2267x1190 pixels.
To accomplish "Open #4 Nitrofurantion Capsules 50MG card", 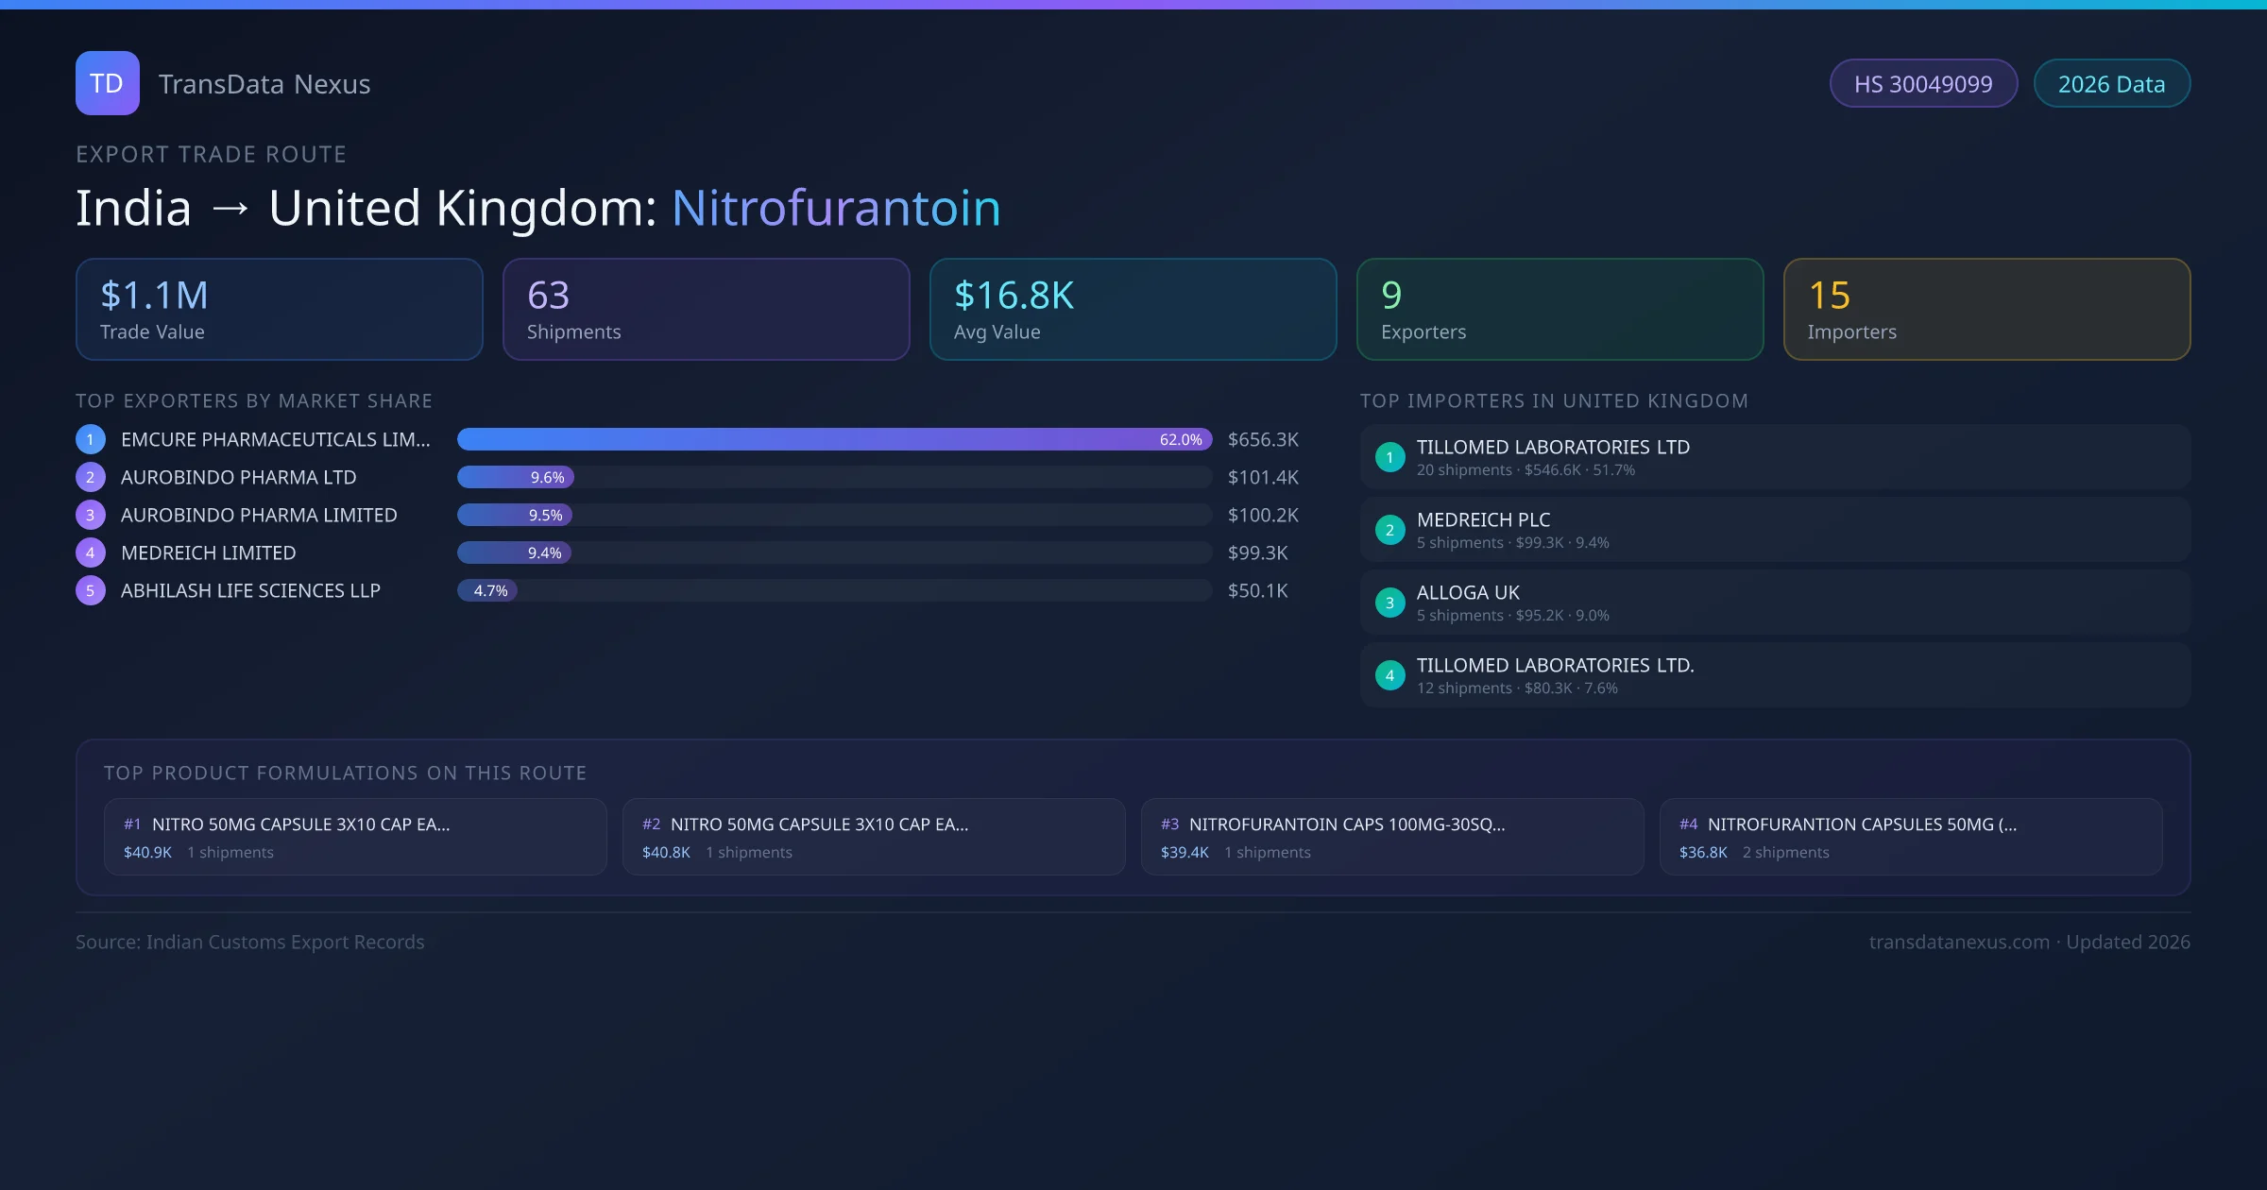I will pyautogui.click(x=1910, y=837).
